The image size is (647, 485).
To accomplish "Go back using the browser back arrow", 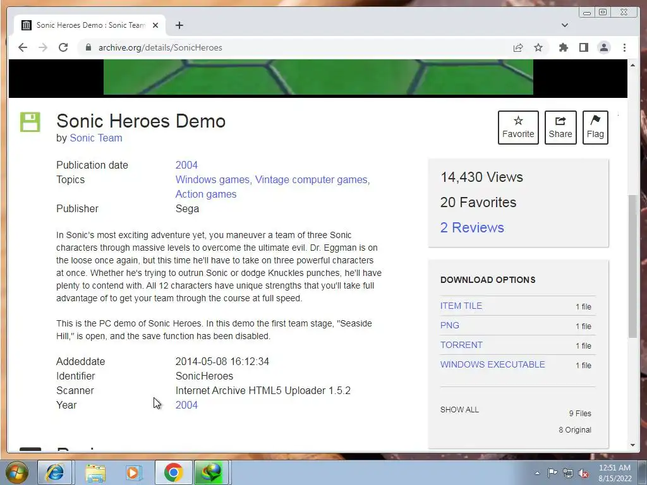I will click(23, 47).
